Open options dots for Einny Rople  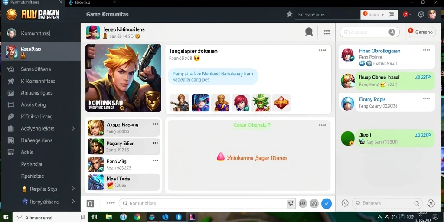pos(427,98)
